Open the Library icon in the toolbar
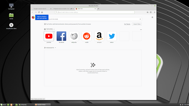 point(148,12)
